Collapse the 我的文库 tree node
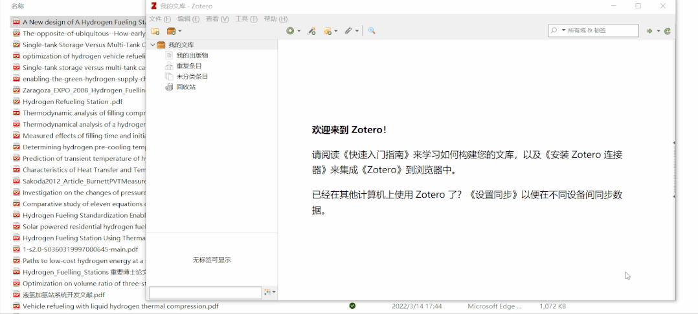This screenshot has height=314, width=698. point(153,45)
